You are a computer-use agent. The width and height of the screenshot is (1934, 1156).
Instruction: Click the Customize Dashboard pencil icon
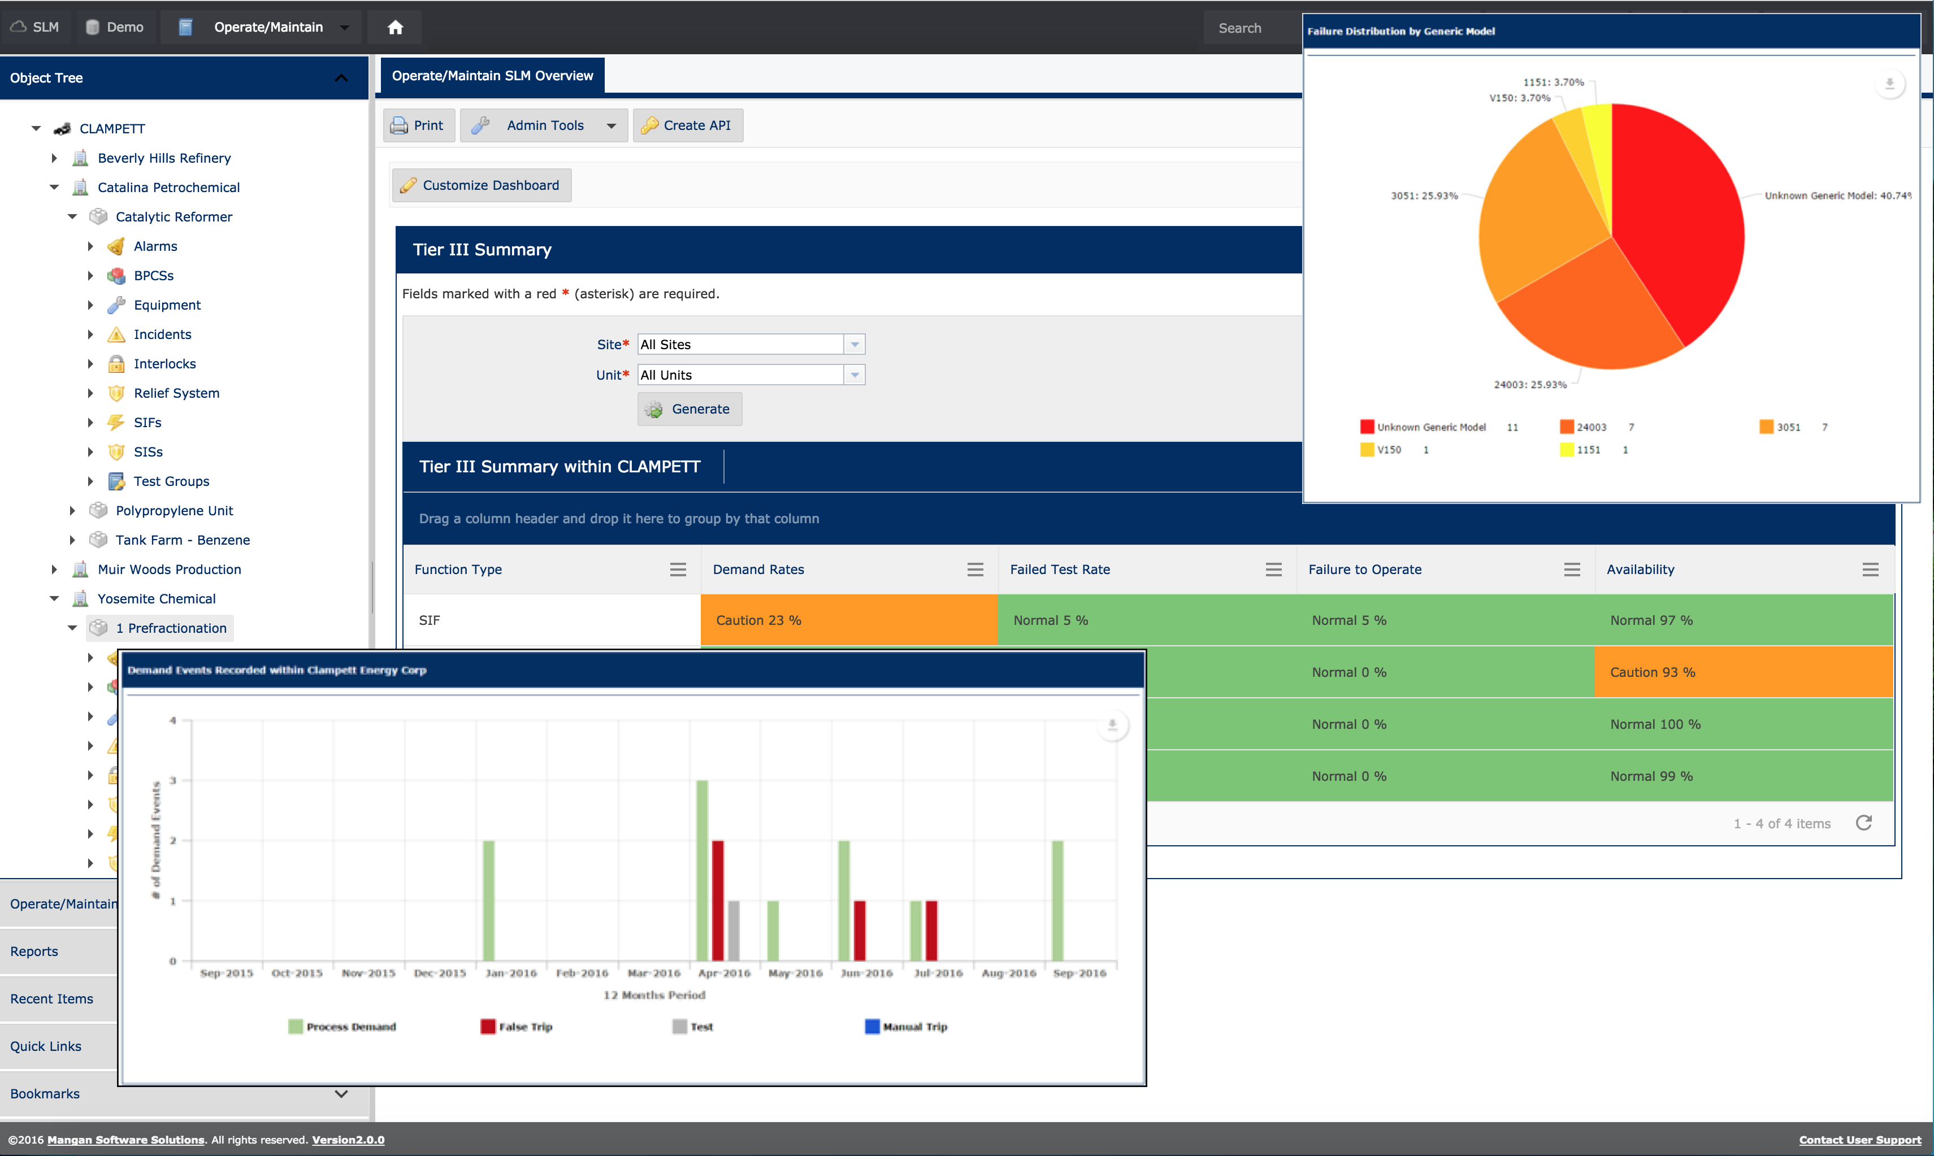[x=409, y=185]
